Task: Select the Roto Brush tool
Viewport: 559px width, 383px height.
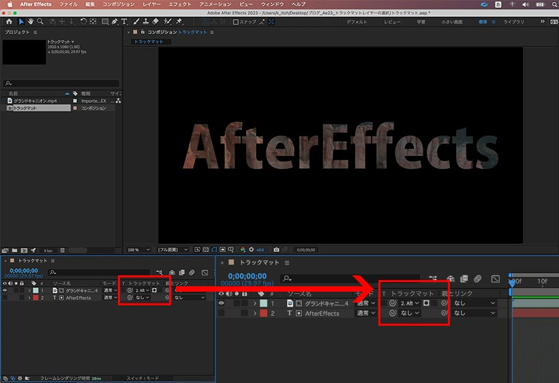Action: pos(168,22)
